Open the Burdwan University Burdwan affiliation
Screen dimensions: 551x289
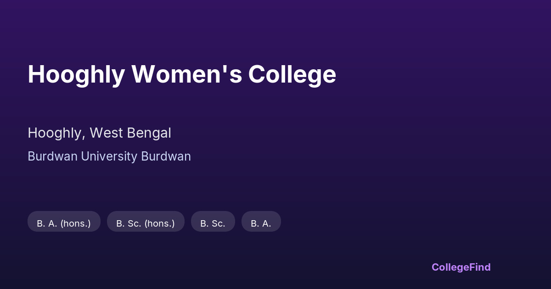click(109, 156)
